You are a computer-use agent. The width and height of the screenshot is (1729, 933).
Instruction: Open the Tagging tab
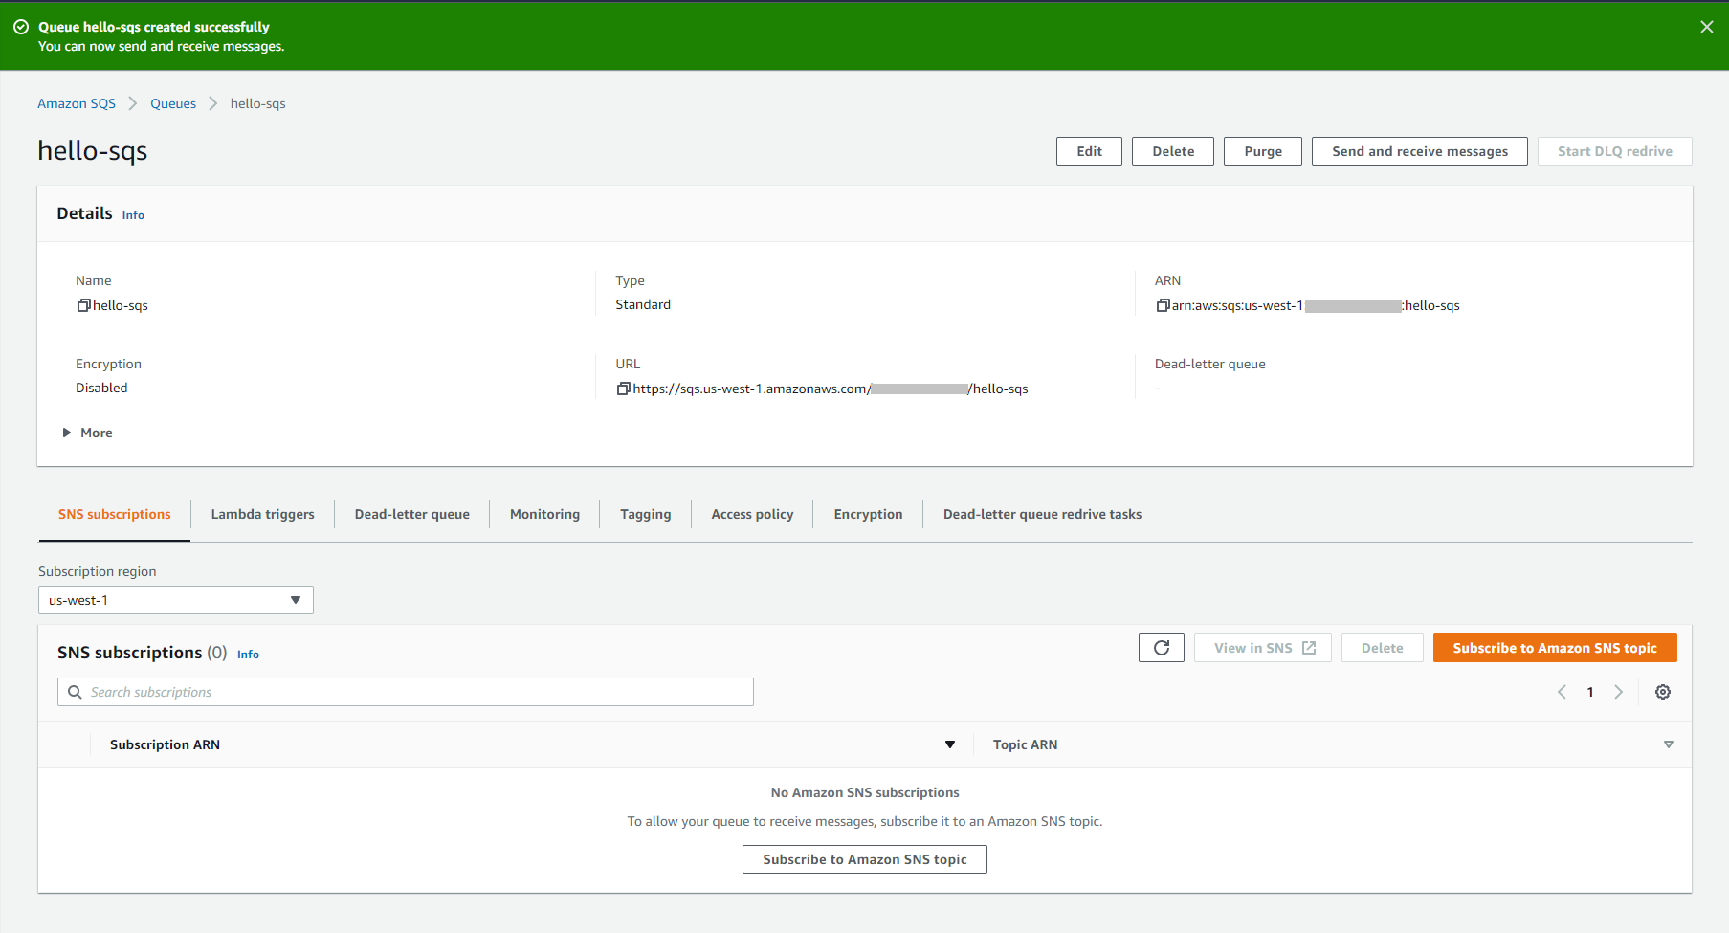pyautogui.click(x=646, y=514)
